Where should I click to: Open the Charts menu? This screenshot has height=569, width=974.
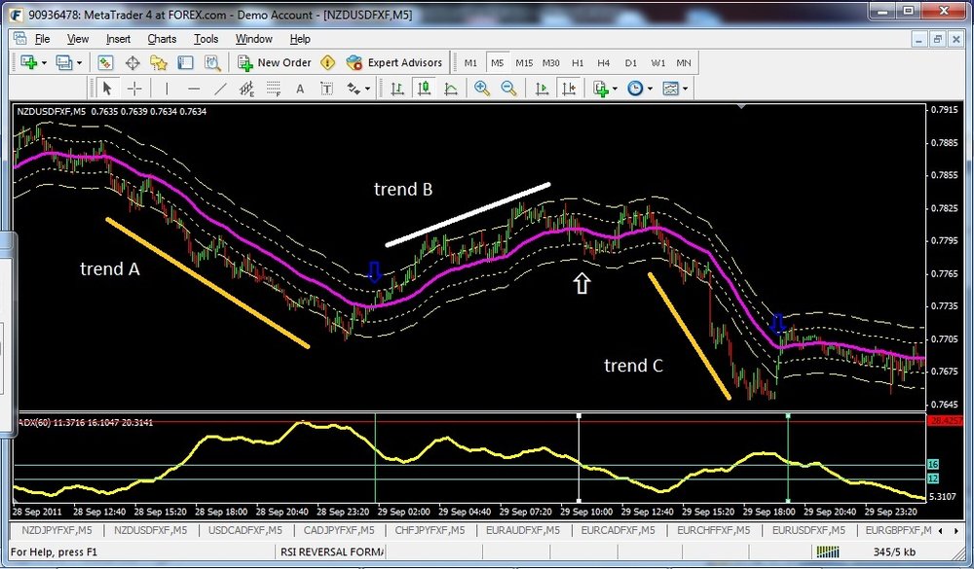click(x=162, y=39)
